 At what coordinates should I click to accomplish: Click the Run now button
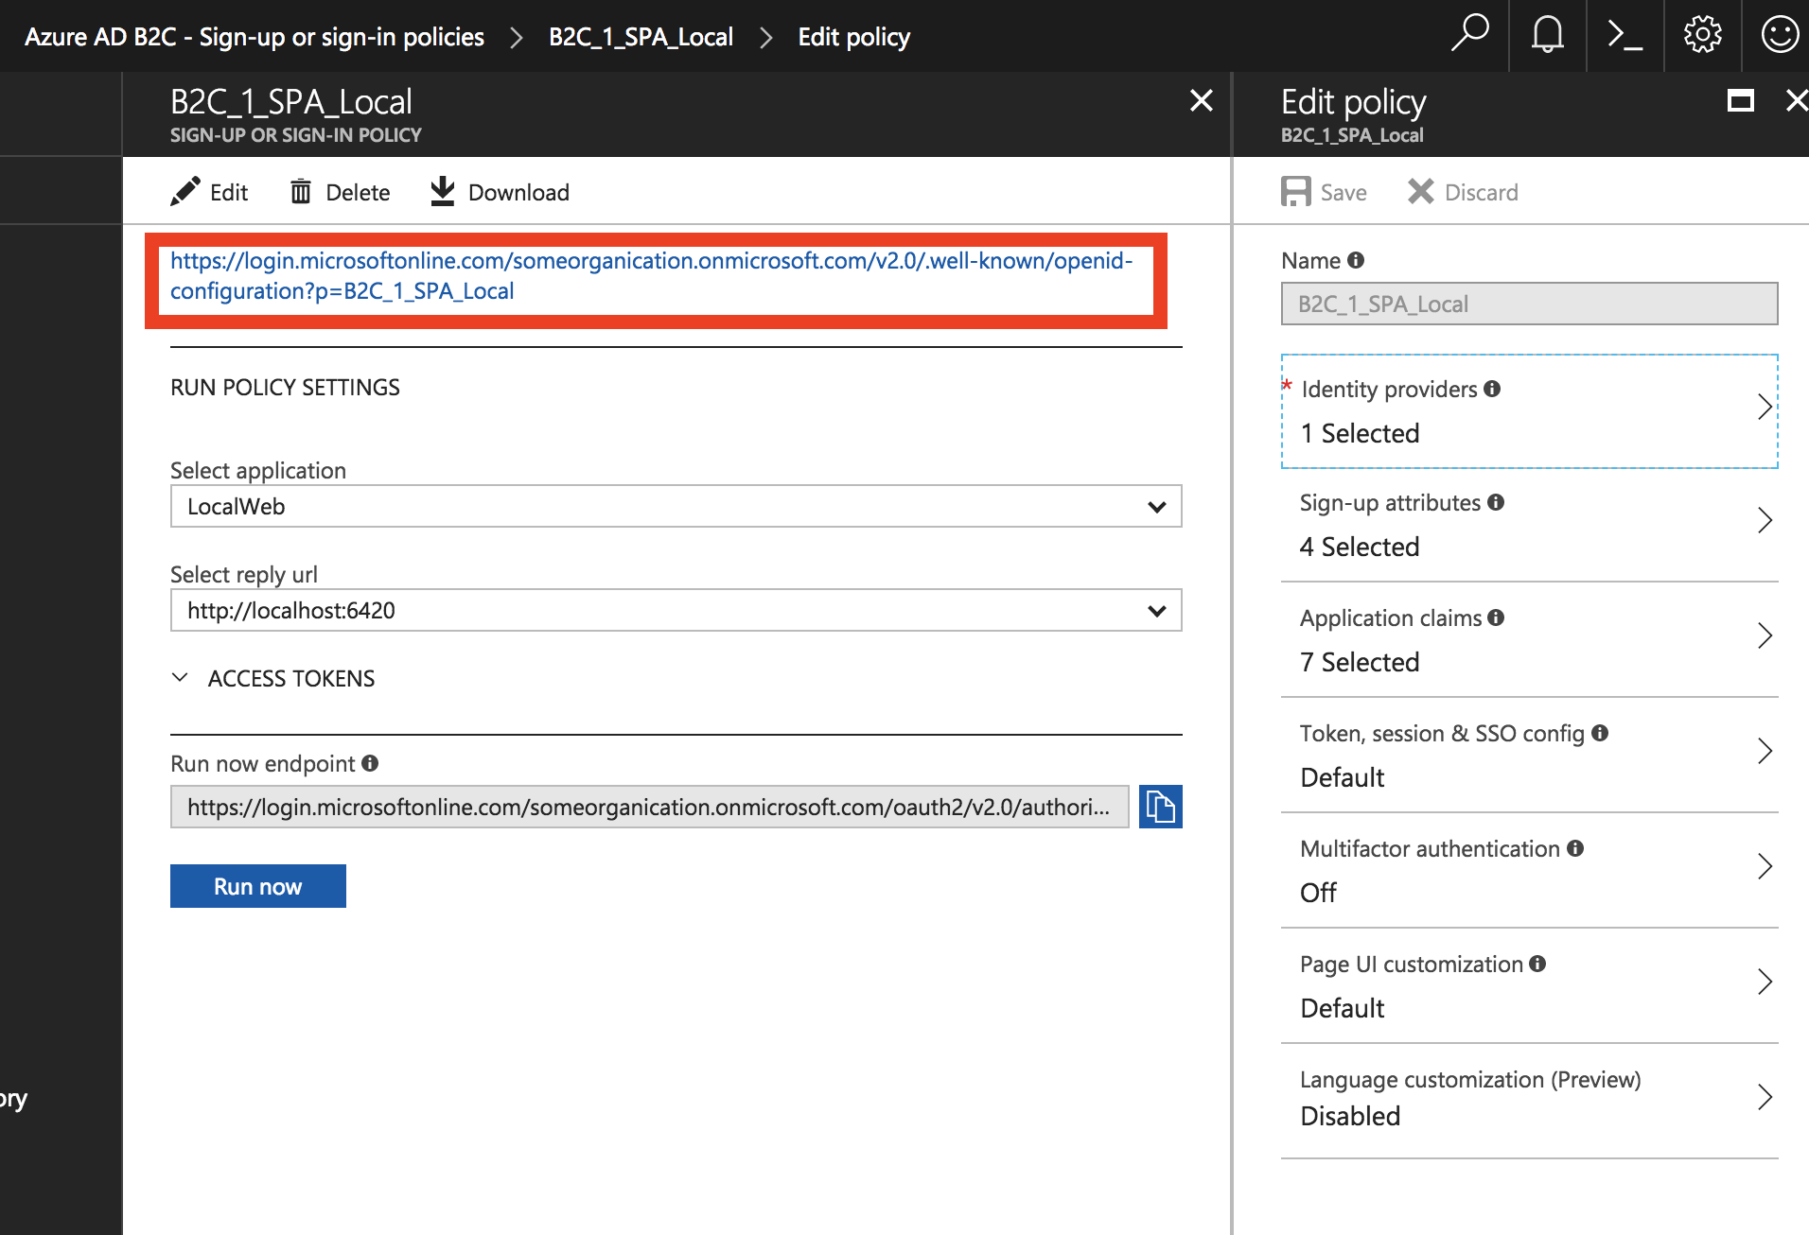258,886
